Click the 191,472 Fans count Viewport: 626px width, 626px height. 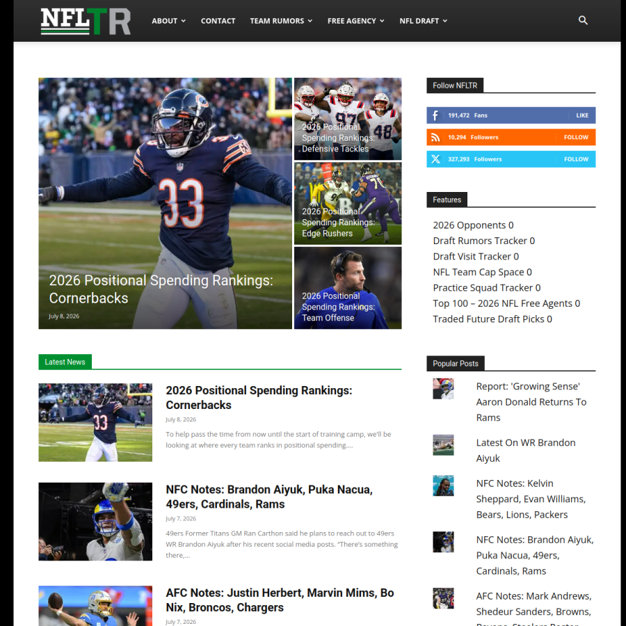(x=467, y=115)
